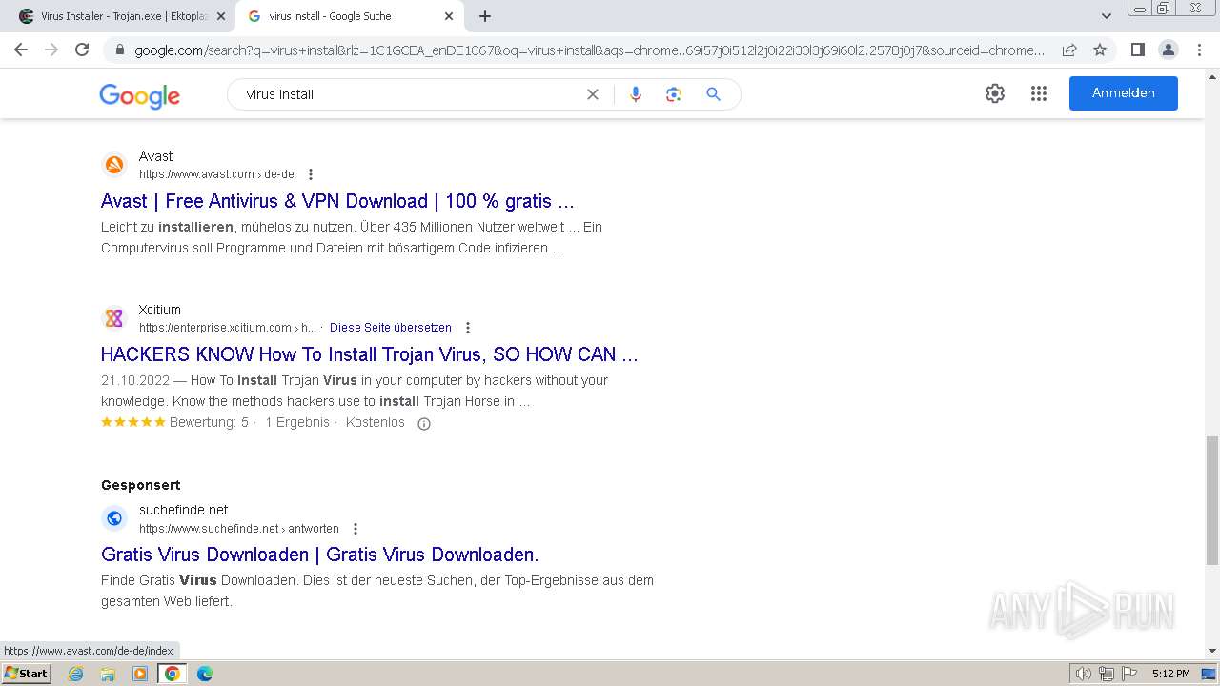Click the suchefinde.net site name

184,510
